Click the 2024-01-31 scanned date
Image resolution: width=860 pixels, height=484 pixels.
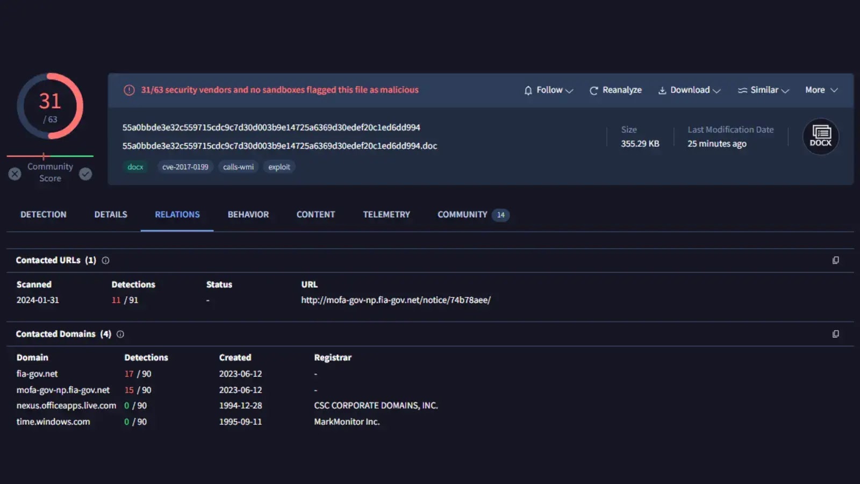coord(38,300)
